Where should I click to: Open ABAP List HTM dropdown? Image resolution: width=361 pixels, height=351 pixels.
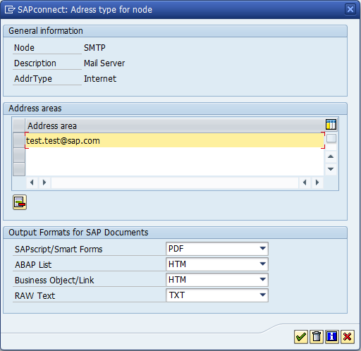pos(217,264)
